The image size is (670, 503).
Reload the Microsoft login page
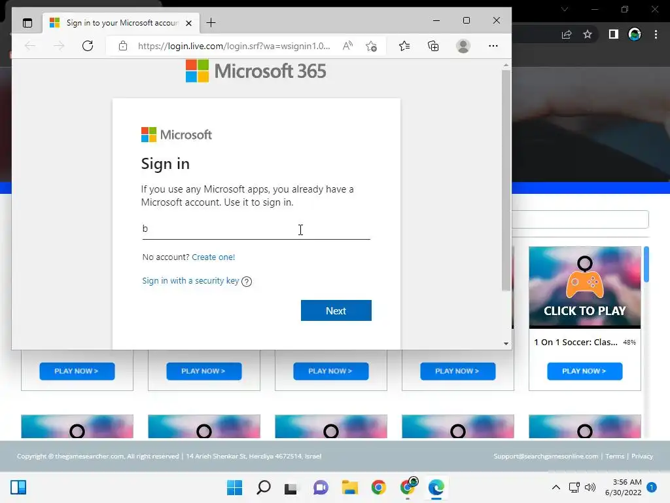pos(88,46)
